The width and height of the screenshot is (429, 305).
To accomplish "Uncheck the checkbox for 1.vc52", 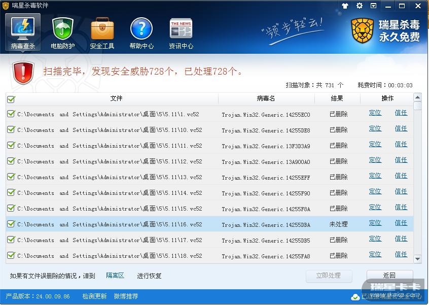I will click(11, 114).
